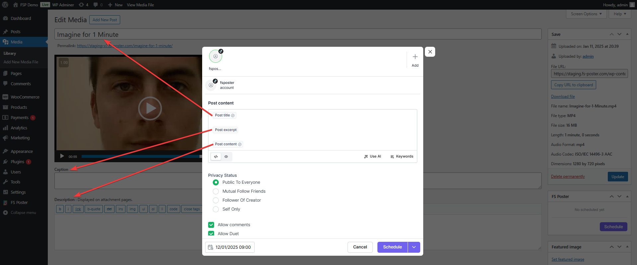637x265 pixels.
Task: Expand the Help tab
Action: pyautogui.click(x=620, y=14)
